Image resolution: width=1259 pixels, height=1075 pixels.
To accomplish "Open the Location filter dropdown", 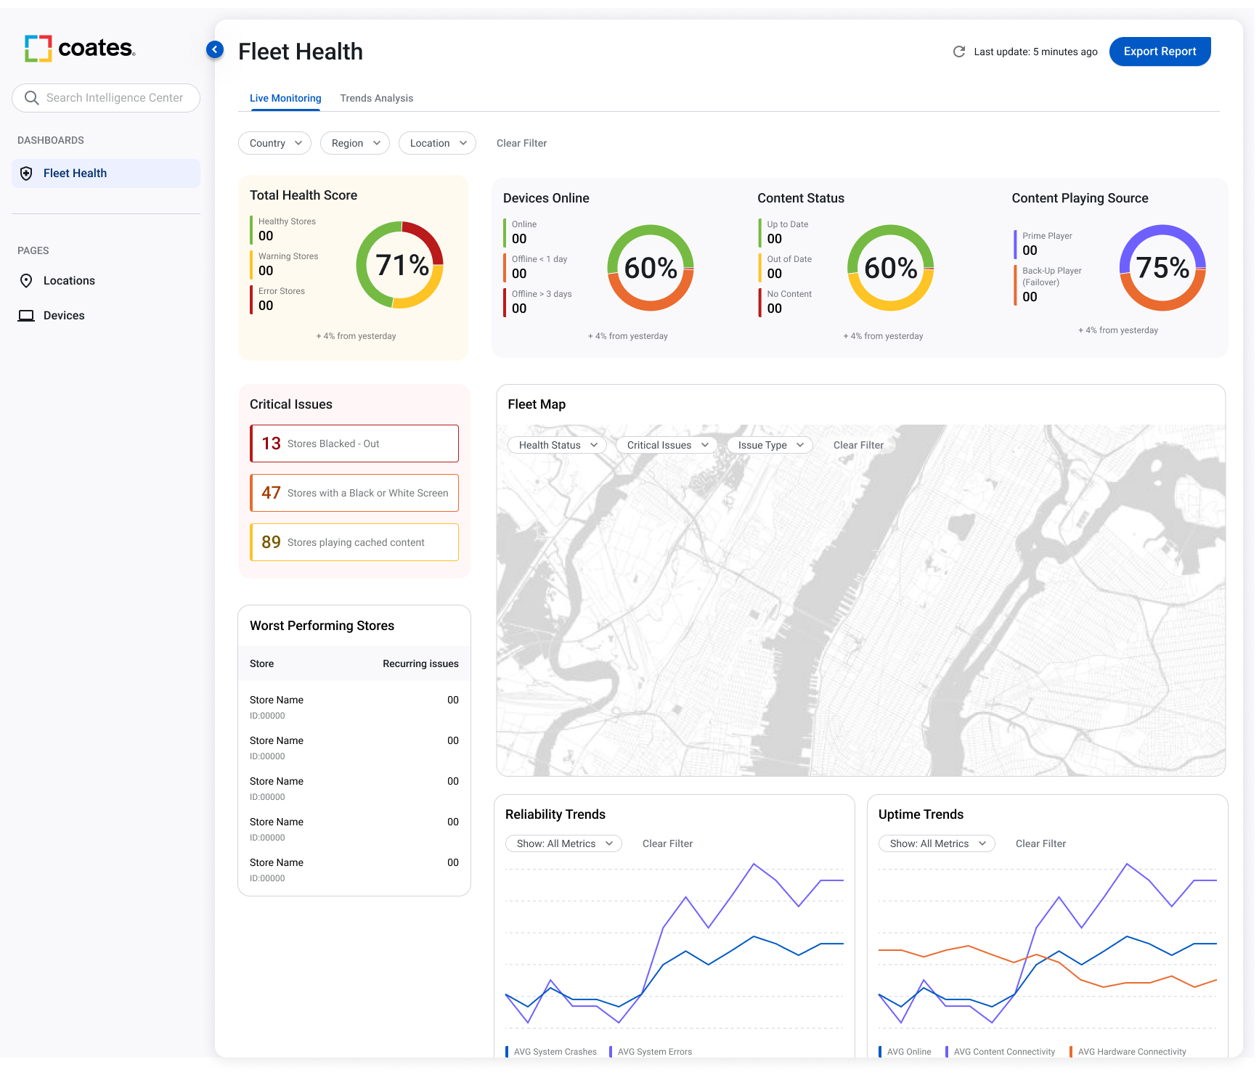I will [437, 143].
